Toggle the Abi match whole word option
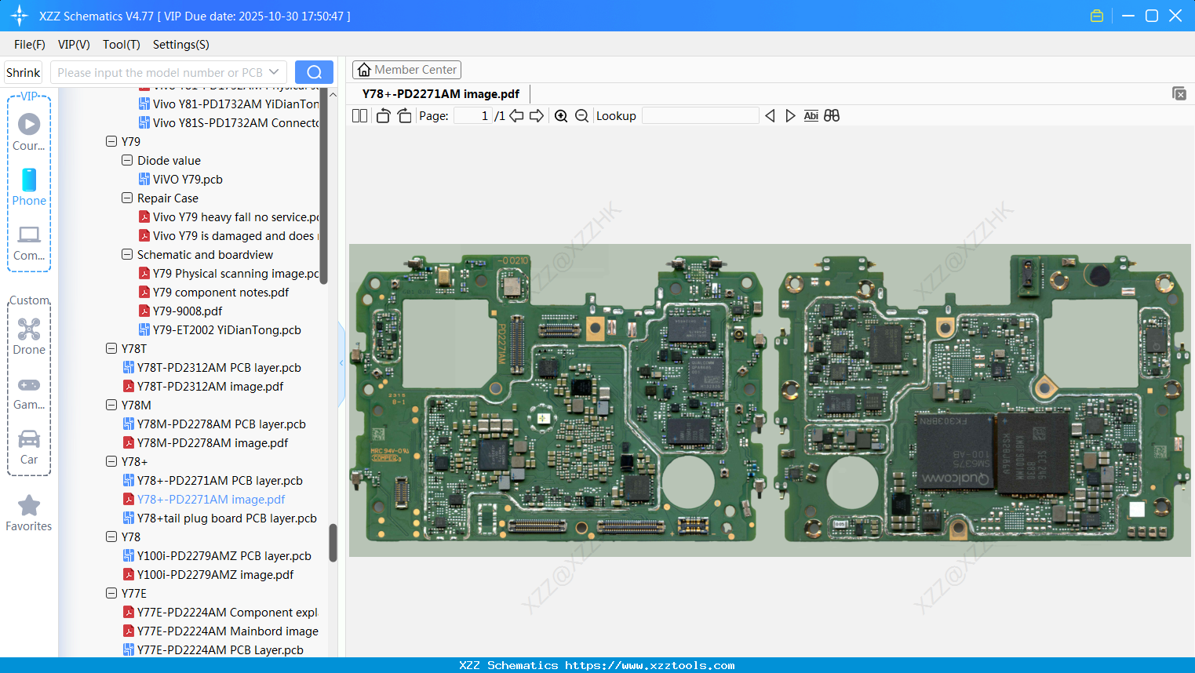Image resolution: width=1195 pixels, height=673 pixels. (x=811, y=116)
